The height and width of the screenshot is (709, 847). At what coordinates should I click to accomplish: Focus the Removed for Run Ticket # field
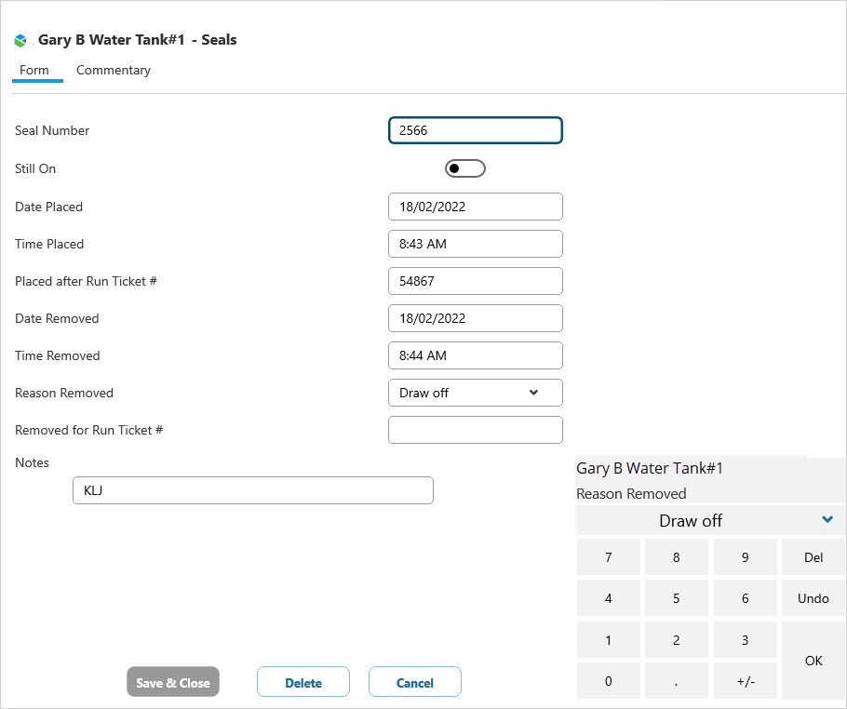(475, 430)
